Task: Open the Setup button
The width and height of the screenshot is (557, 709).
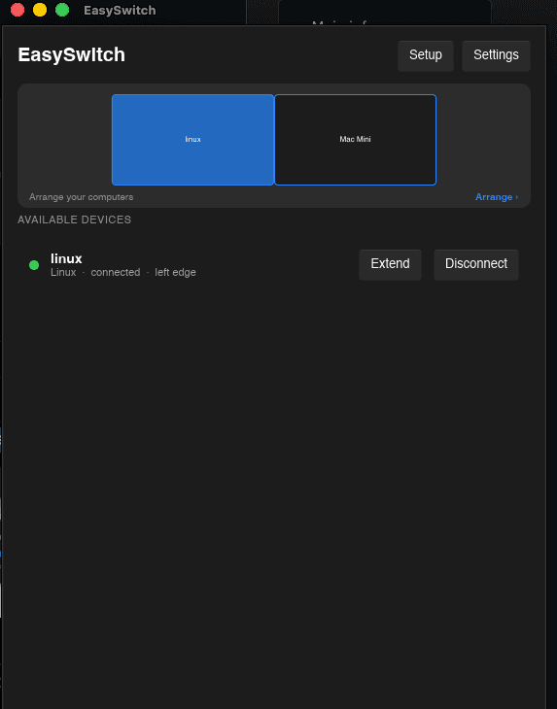Action: click(426, 55)
